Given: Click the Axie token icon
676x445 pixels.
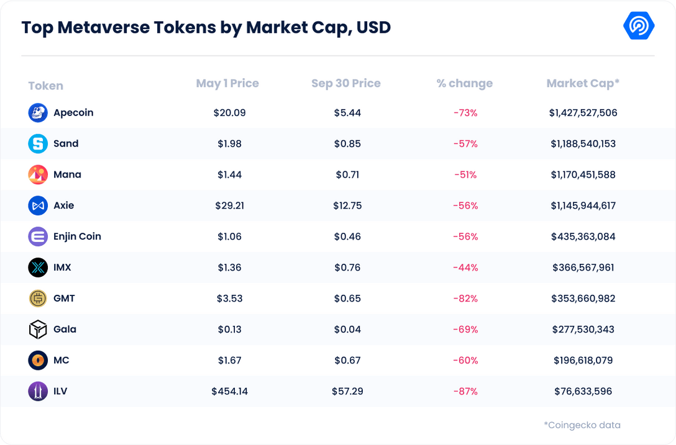Looking at the screenshot, I should coord(38,205).
